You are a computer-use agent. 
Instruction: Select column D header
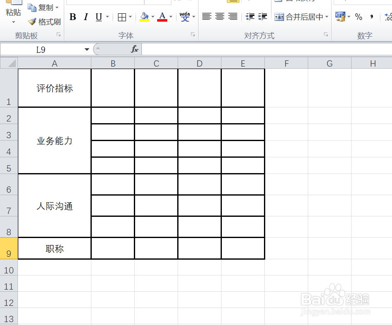tap(199, 63)
